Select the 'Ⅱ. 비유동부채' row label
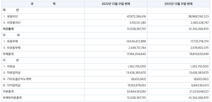This screenshot has width=212, height=102. coord(12,48)
